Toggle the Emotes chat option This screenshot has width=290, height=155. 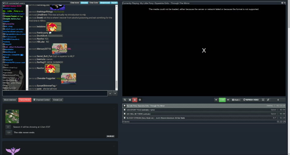tap(84, 3)
